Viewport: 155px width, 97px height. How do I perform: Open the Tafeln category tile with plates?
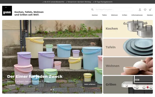pos(128,47)
